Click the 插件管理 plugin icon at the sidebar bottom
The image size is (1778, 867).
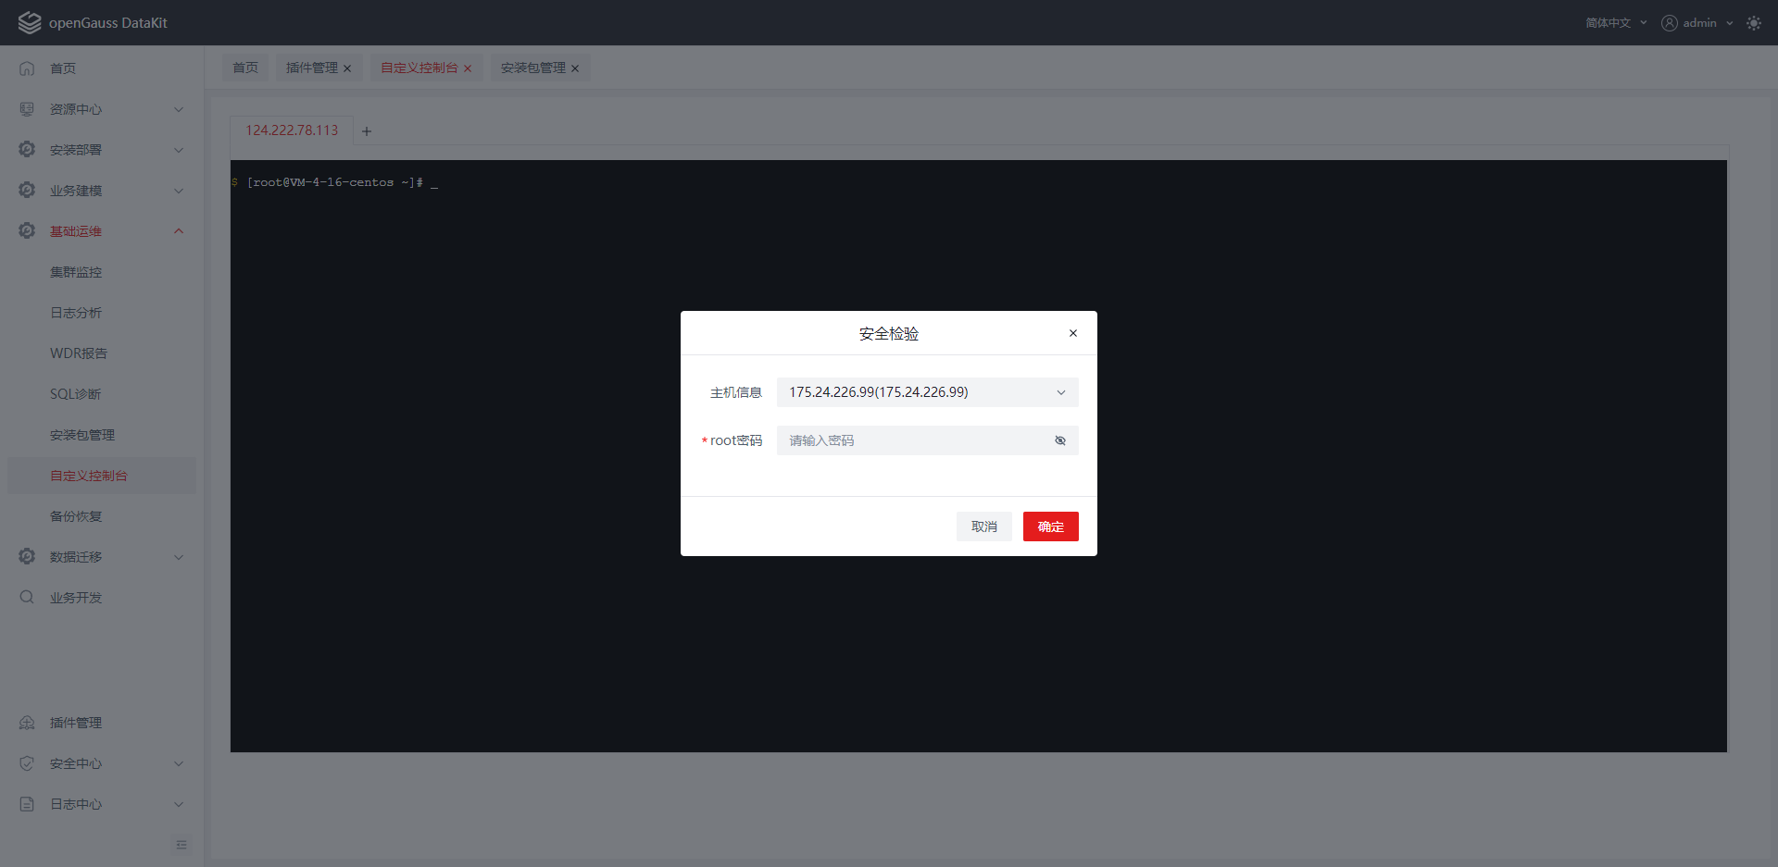coord(27,723)
